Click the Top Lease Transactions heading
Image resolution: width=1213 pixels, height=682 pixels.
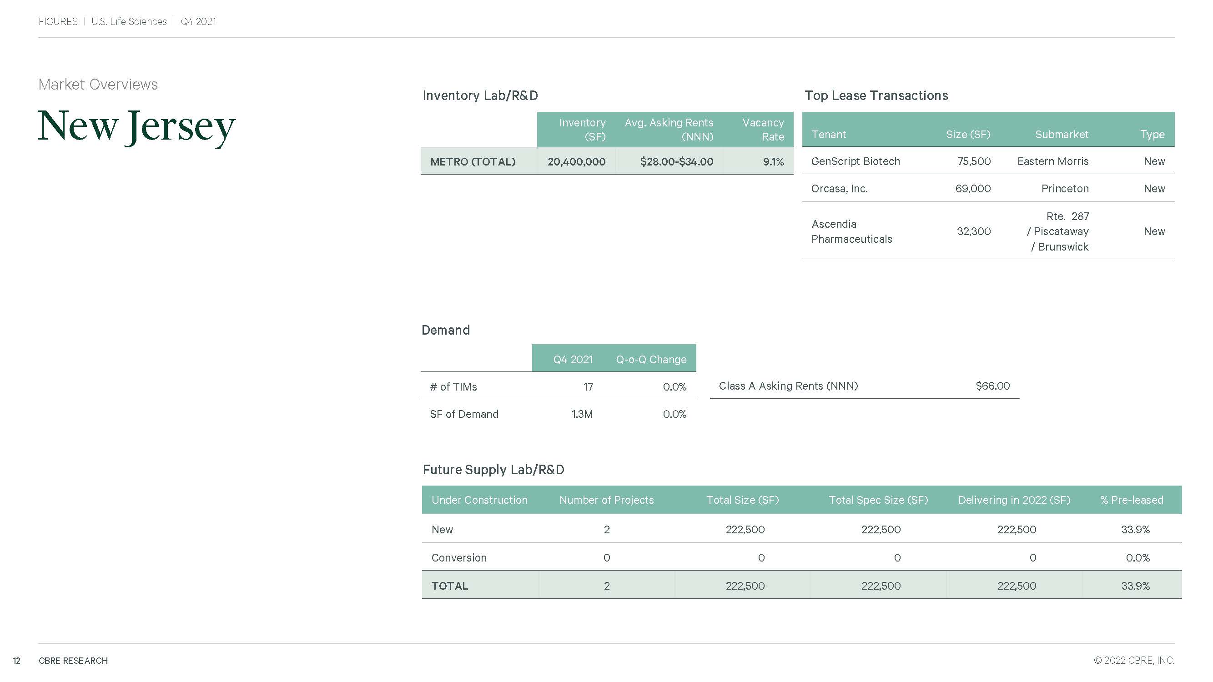pos(876,95)
